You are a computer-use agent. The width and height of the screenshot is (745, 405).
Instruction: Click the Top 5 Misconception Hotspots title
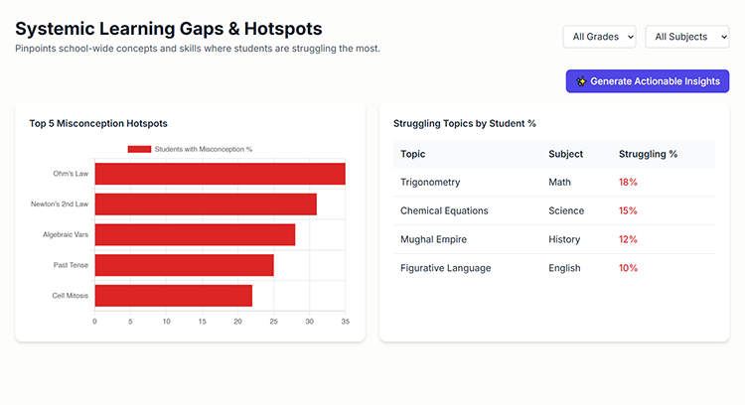tap(98, 124)
